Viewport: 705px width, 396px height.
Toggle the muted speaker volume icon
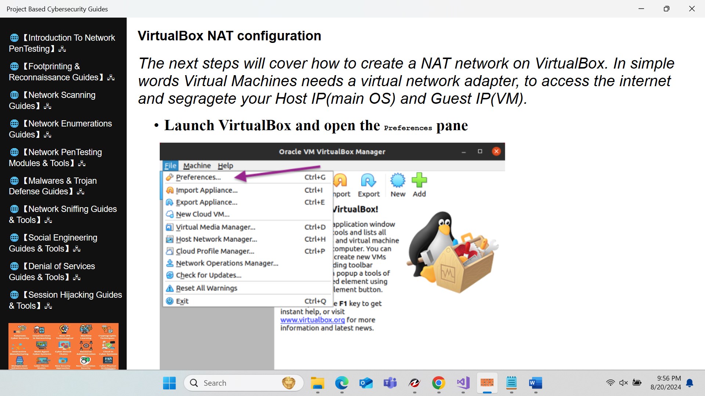[x=623, y=383]
